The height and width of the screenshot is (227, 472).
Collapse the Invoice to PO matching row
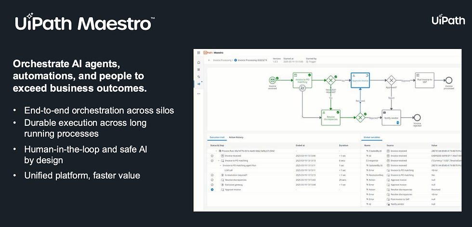point(219,161)
